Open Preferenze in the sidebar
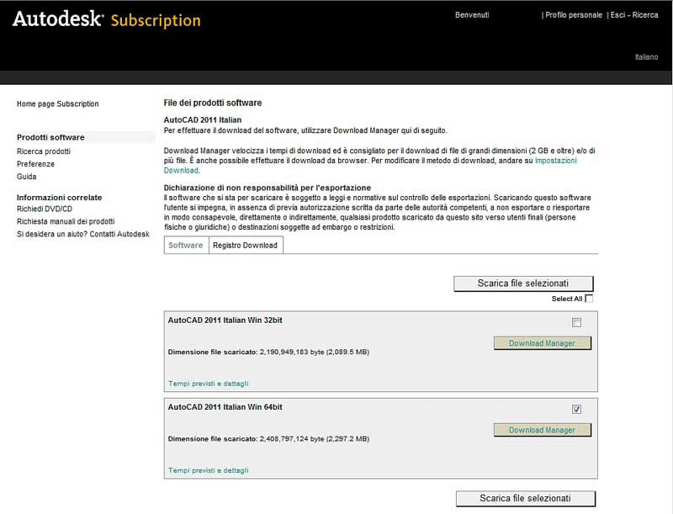 tap(35, 164)
